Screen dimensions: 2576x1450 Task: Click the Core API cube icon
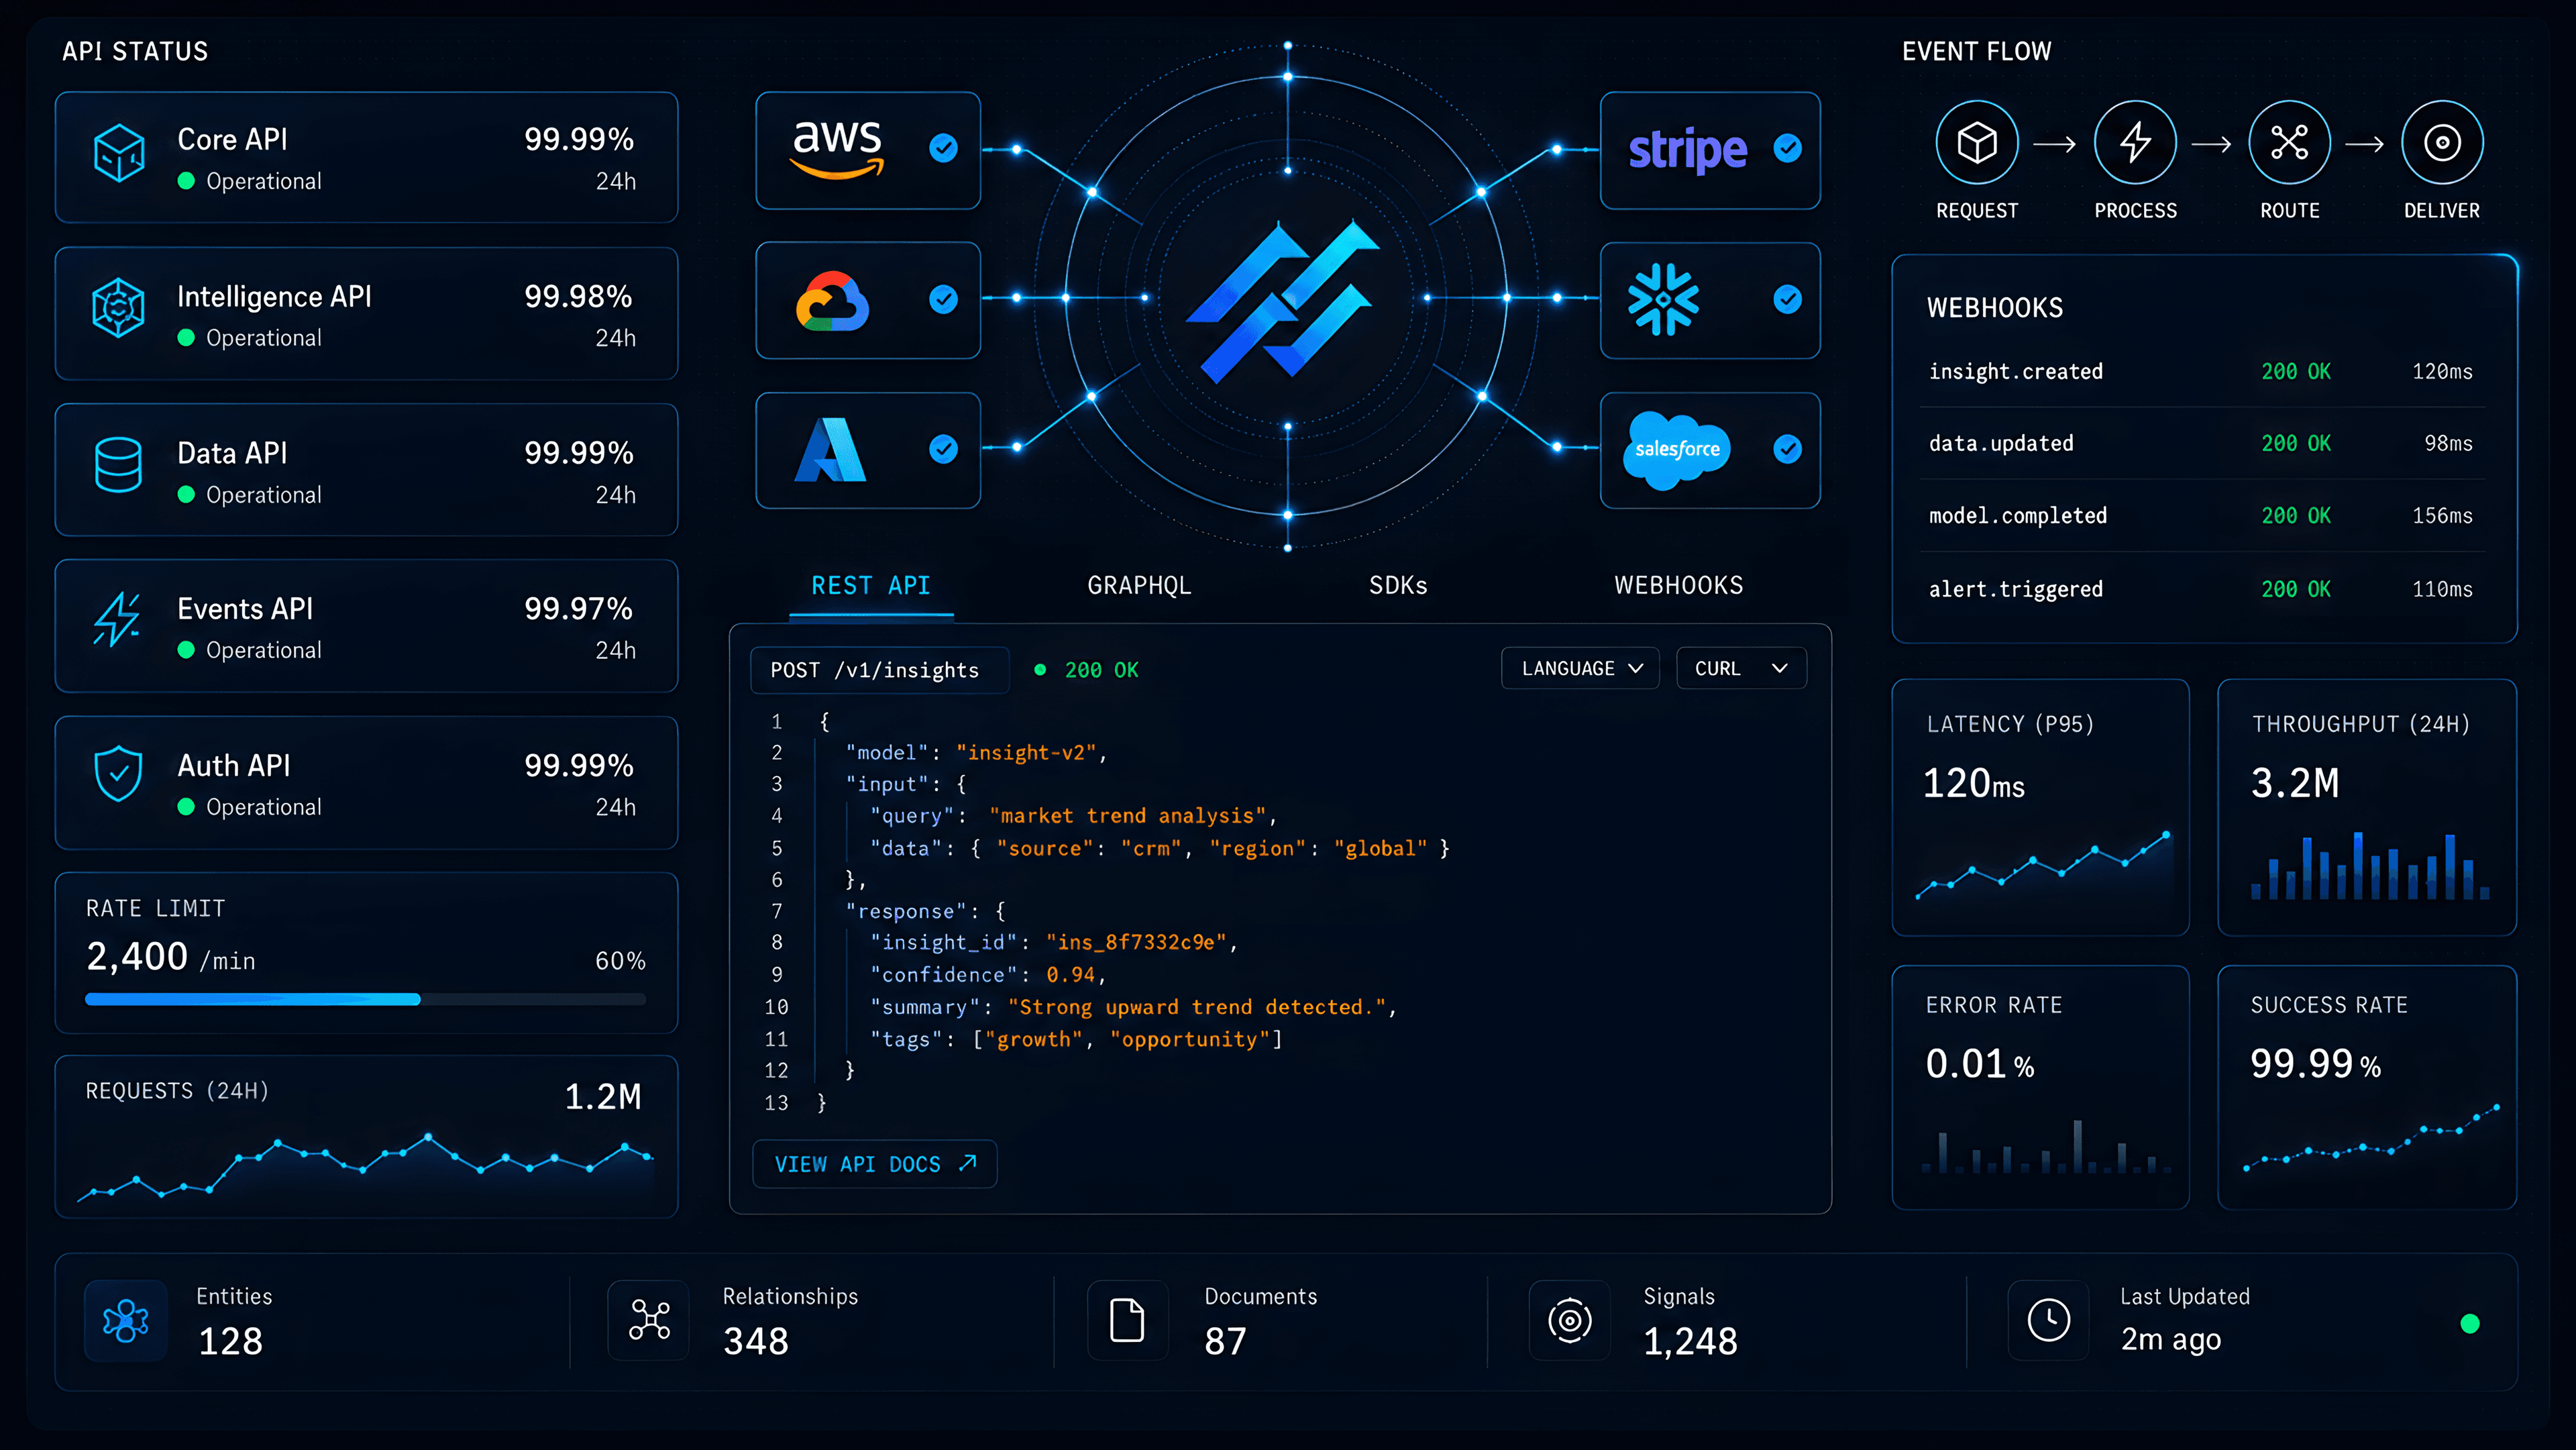(x=119, y=153)
